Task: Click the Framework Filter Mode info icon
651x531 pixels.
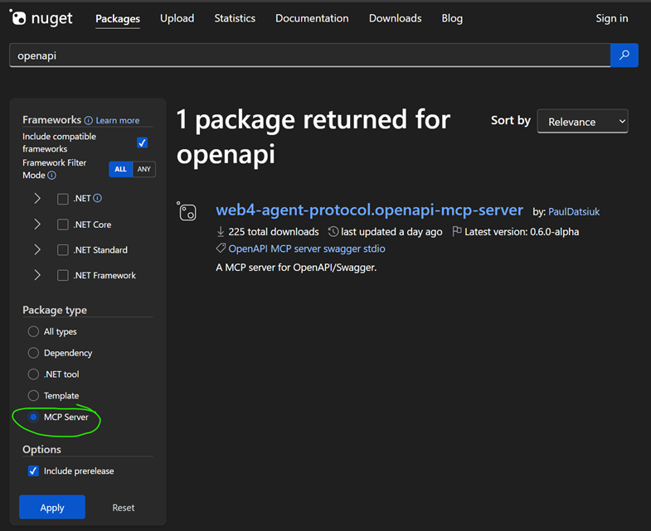Action: 51,175
